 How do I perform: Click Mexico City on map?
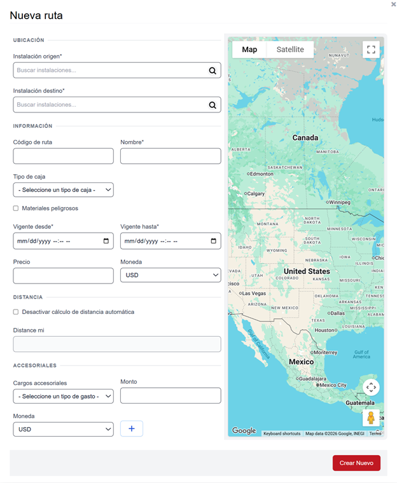[331, 385]
